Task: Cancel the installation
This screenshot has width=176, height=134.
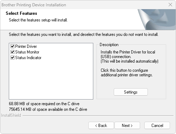Action: tap(157, 126)
